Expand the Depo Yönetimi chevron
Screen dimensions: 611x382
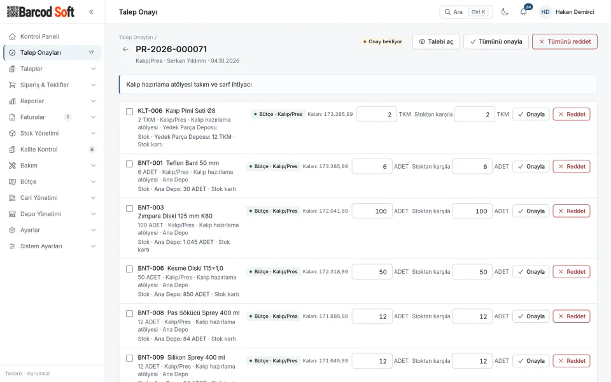[x=93, y=214]
